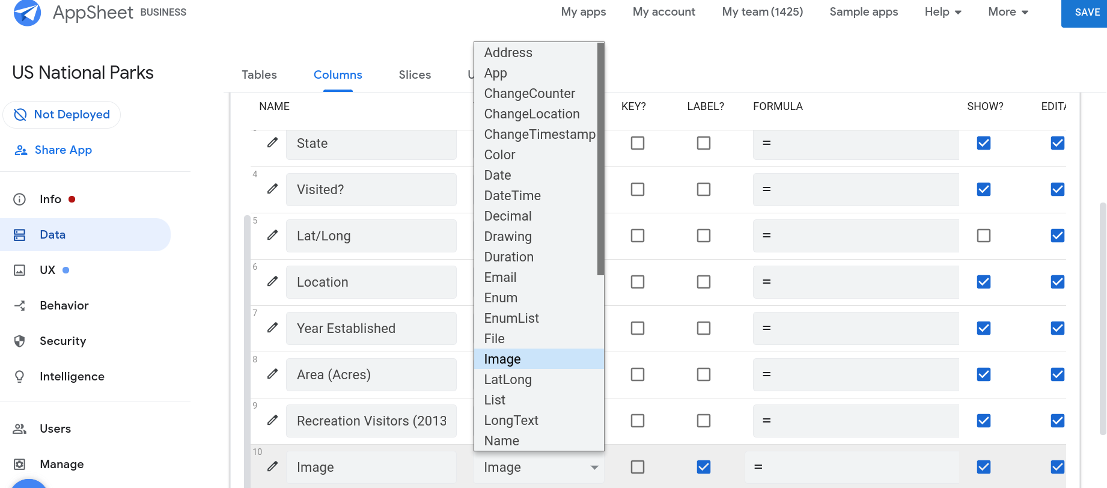Viewport: 1107px width, 488px height.
Task: Open My apps link
Action: [583, 12]
